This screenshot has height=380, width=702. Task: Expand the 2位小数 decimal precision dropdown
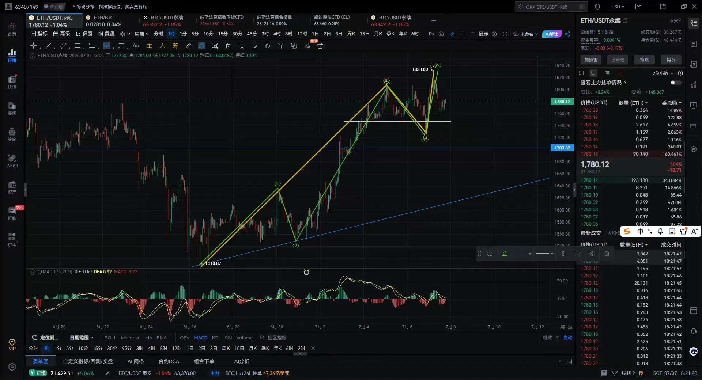coord(663,73)
